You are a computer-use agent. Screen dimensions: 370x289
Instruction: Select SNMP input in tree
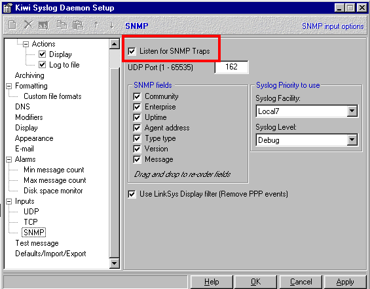tap(34, 233)
